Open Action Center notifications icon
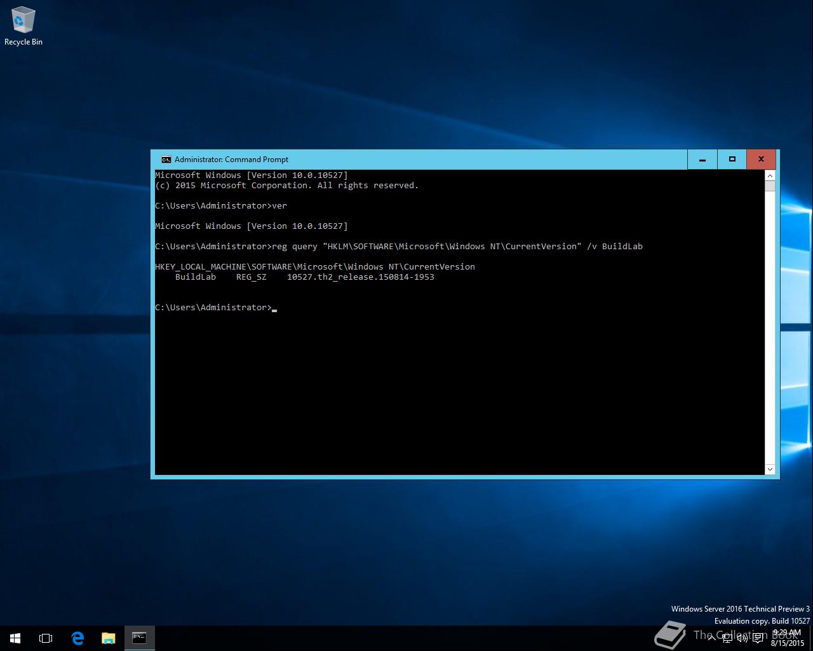Image resolution: width=813 pixels, height=651 pixels. 758,638
